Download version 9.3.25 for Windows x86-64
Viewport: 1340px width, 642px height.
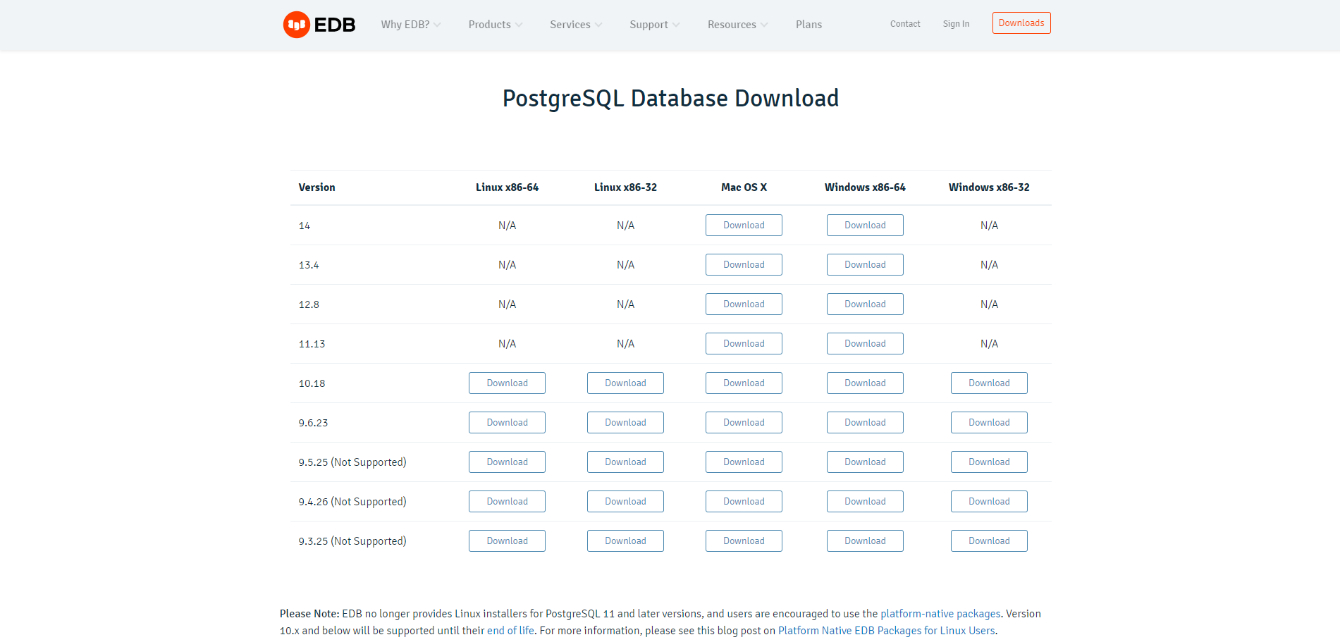[x=865, y=541]
